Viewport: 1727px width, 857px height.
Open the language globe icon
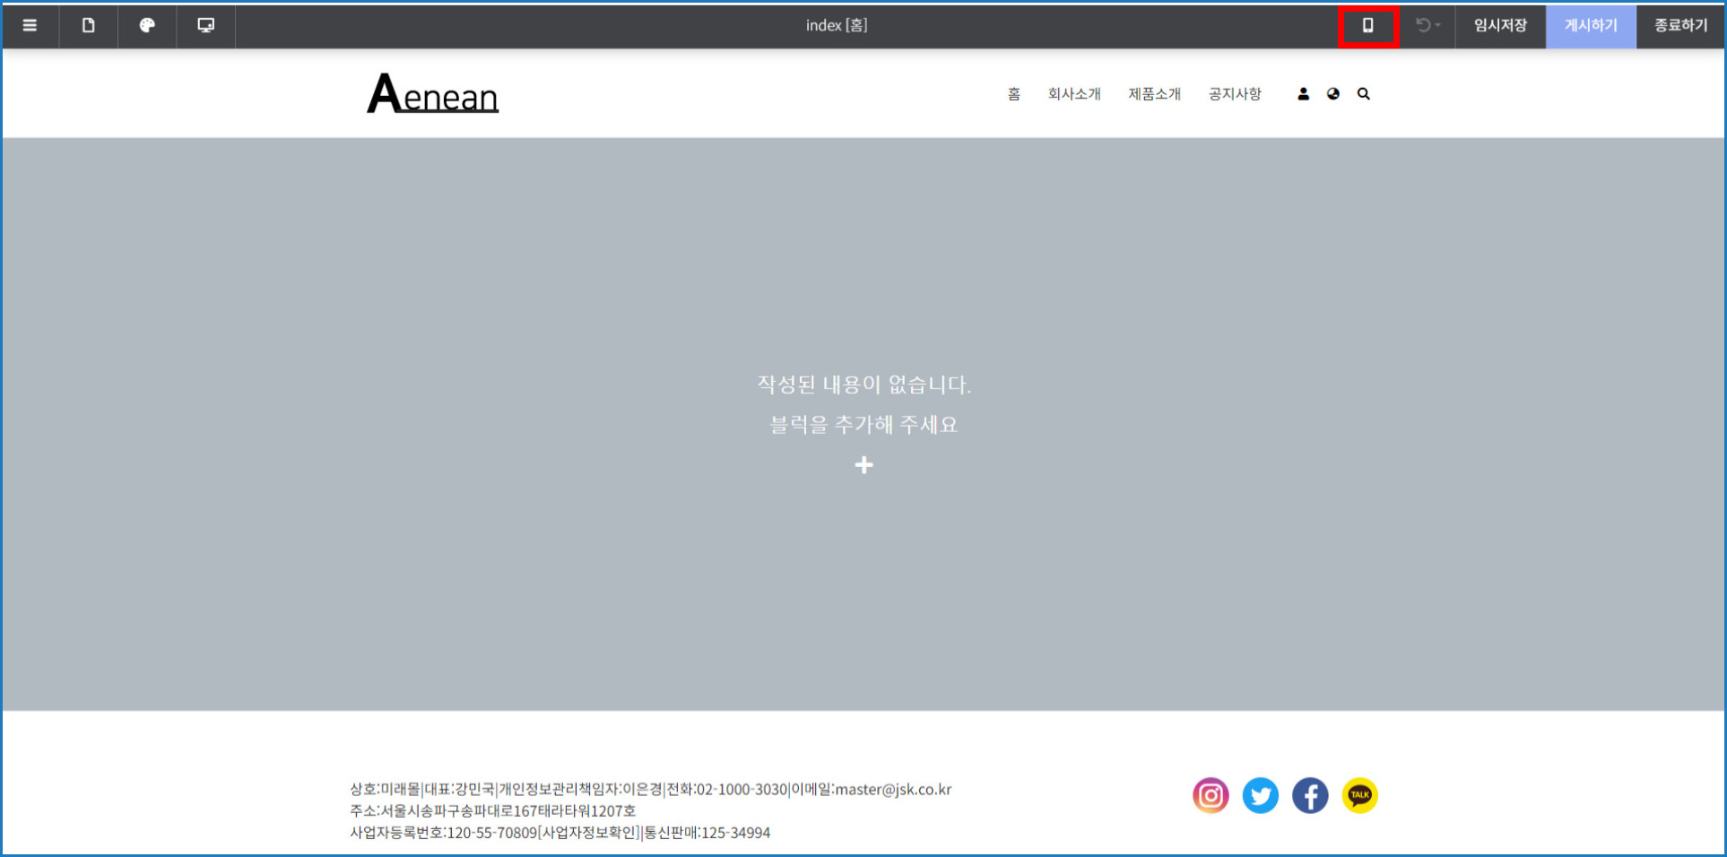tap(1333, 94)
